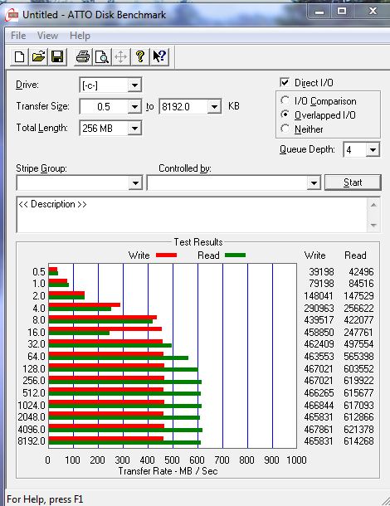Screen dimensions: 390x506
Task: Open the Help menu
Action: click(x=80, y=36)
